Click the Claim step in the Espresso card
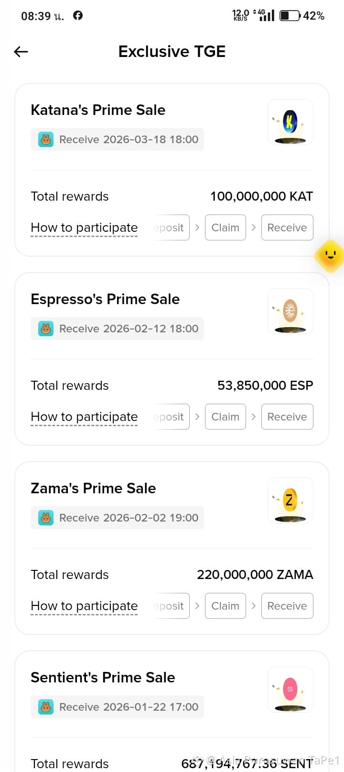This screenshot has width=344, height=772. click(x=226, y=417)
